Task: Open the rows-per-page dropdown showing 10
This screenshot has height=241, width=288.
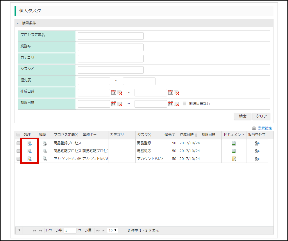Action: [x=112, y=230]
